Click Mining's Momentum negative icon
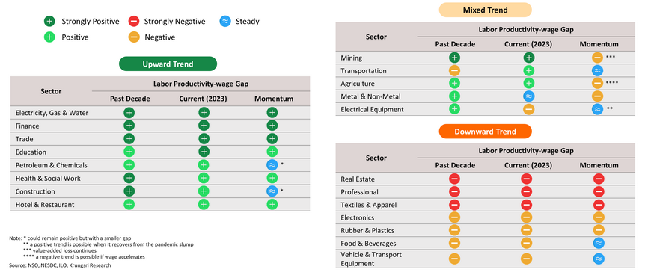Image resolution: width=651 pixels, height=278 pixels. coord(597,58)
